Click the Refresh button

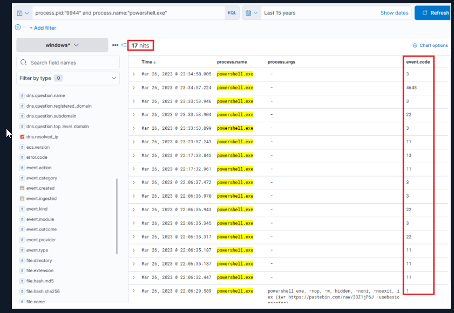click(432, 13)
